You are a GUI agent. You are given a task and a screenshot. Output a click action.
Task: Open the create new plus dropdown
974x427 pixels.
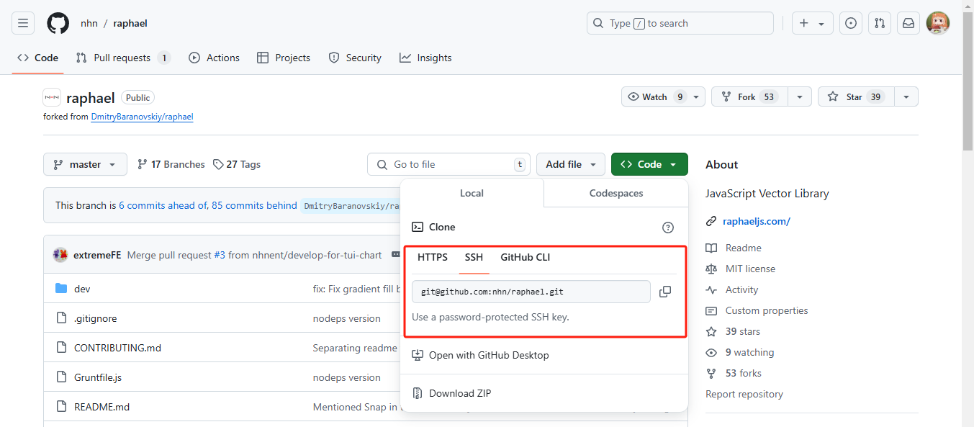point(813,23)
